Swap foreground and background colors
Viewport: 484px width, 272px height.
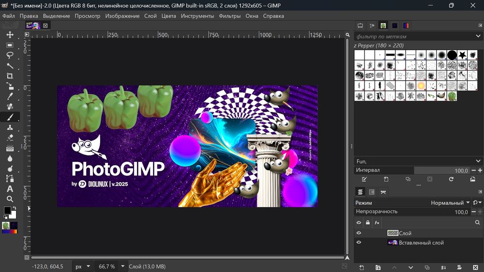[x=14, y=208]
